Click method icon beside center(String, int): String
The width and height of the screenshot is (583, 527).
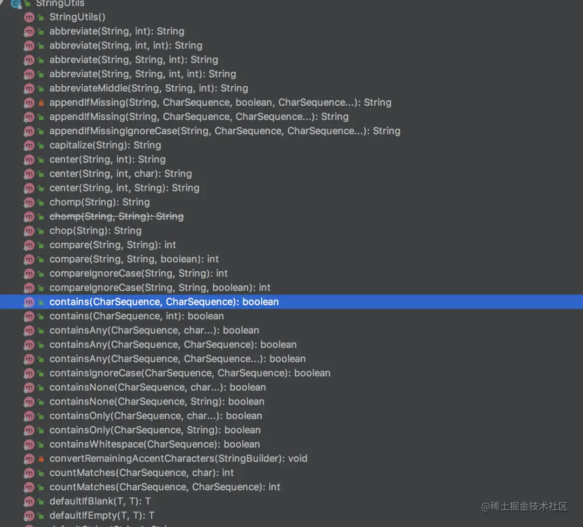pos(29,160)
